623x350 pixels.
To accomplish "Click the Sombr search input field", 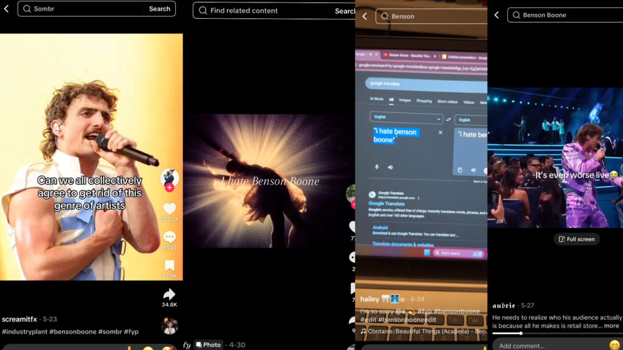I will pyautogui.click(x=97, y=9).
